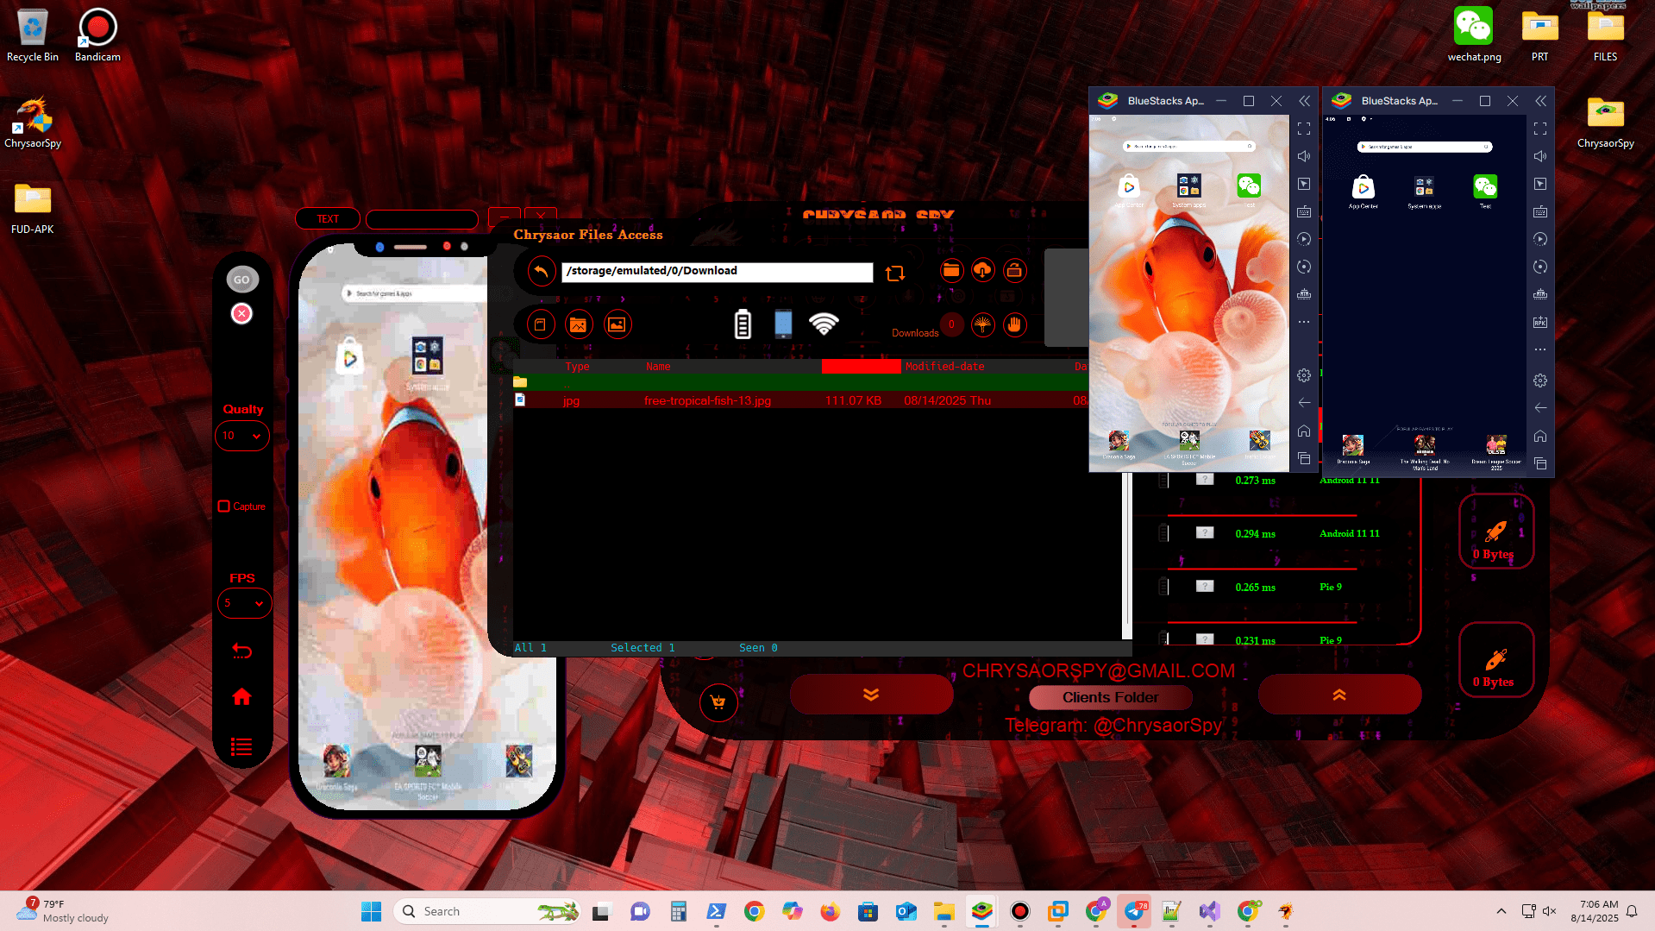Collapse right BlueStacks sidebar with double arrow
Screen dimensions: 1655x931
1540,101
